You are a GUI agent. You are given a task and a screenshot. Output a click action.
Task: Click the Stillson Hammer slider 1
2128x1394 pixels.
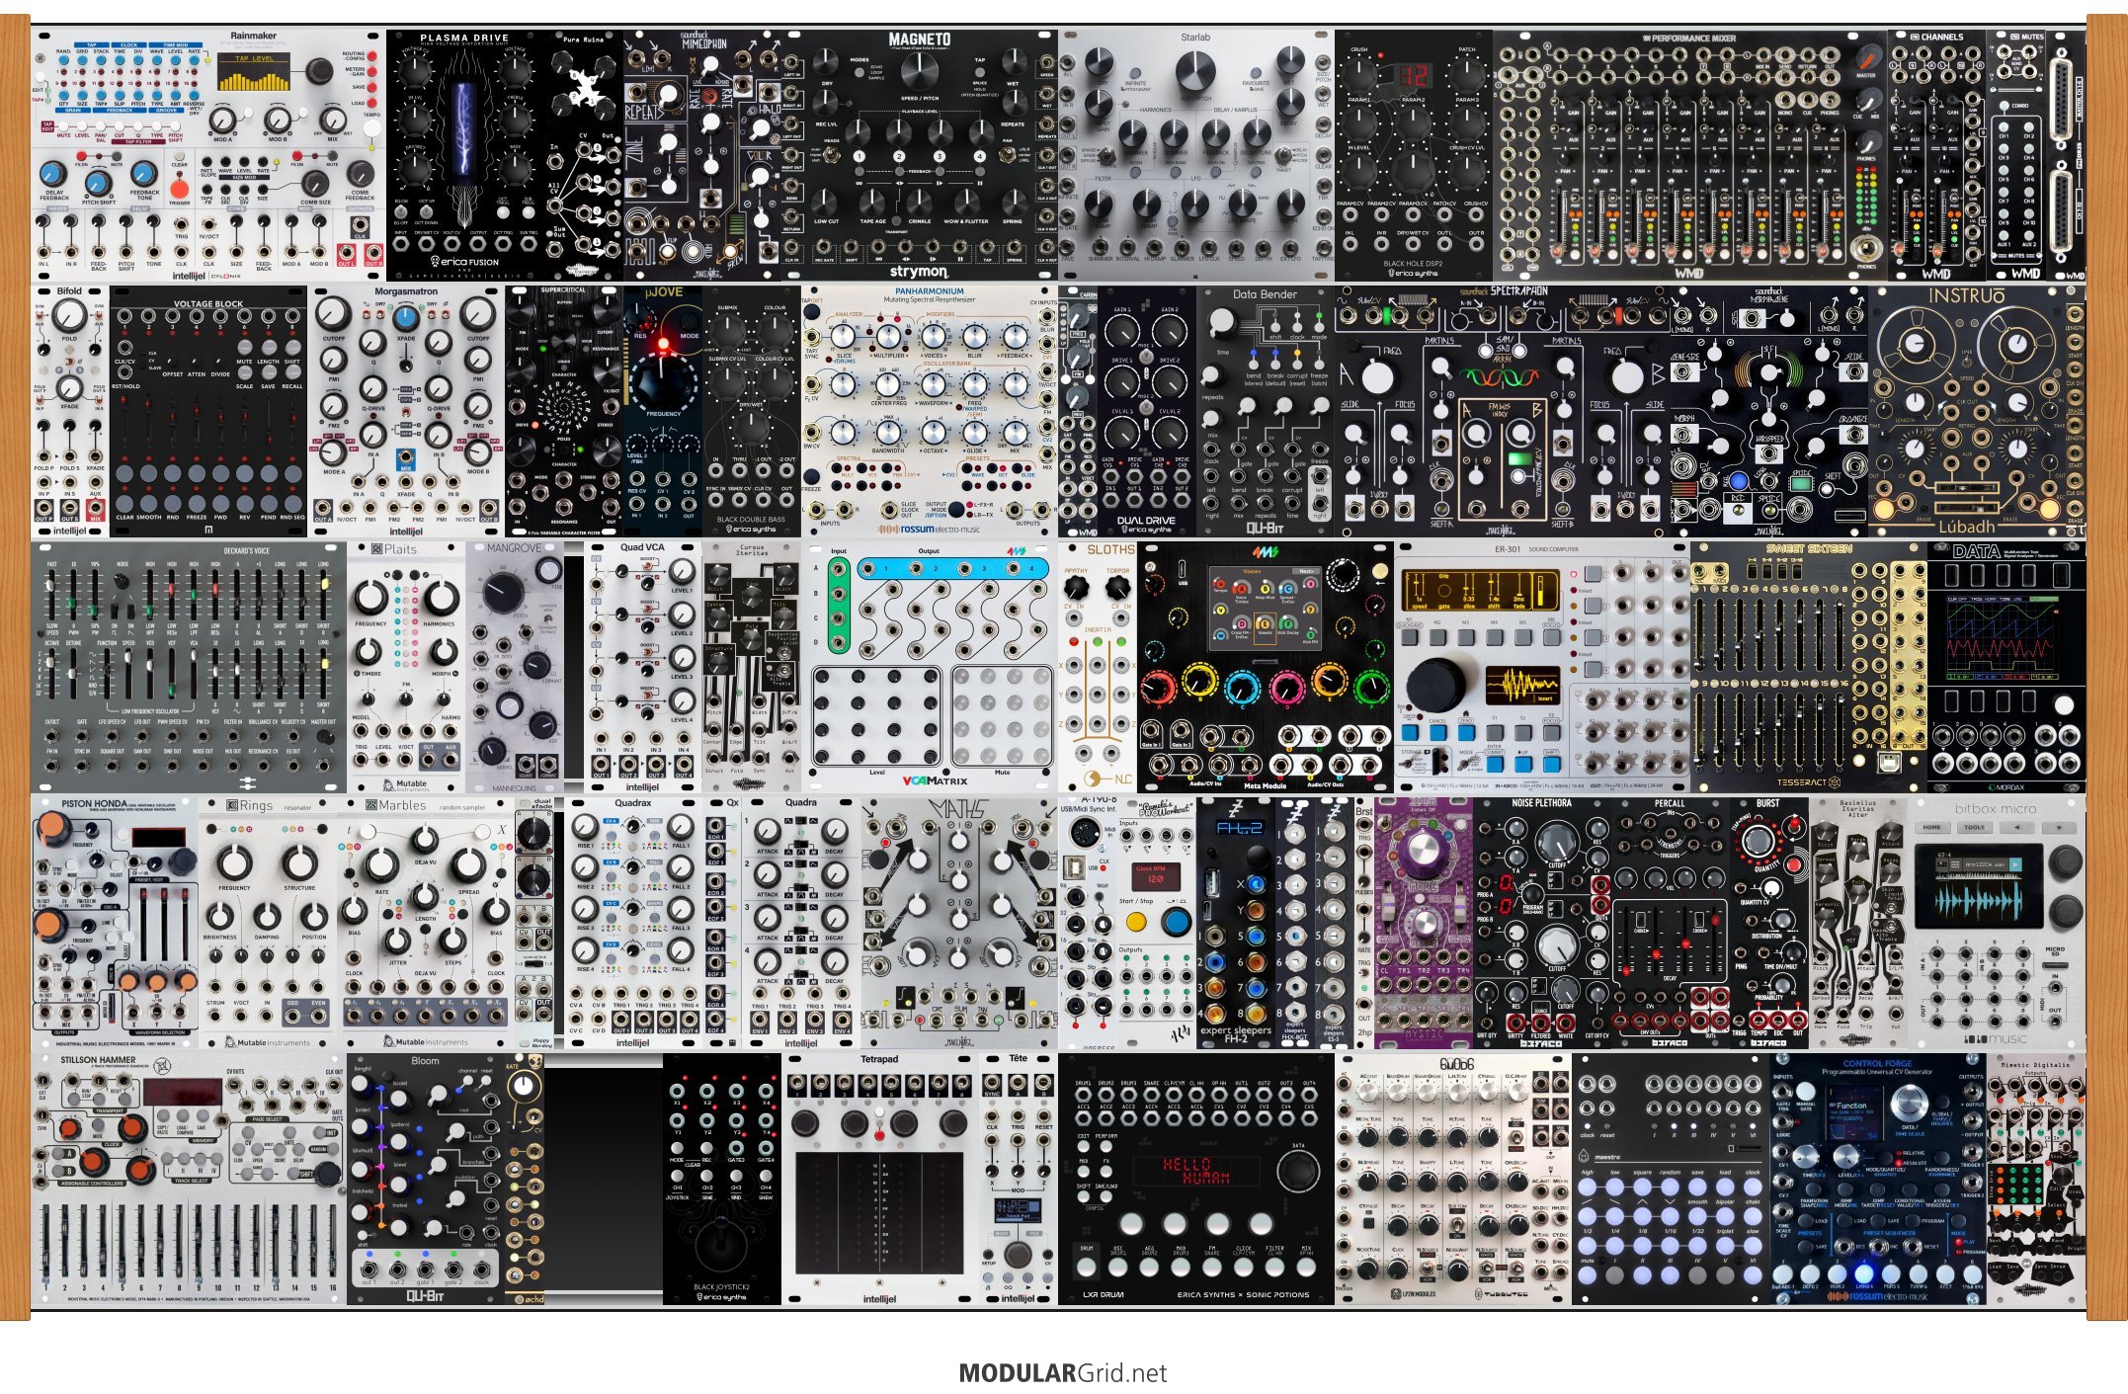(x=46, y=1239)
